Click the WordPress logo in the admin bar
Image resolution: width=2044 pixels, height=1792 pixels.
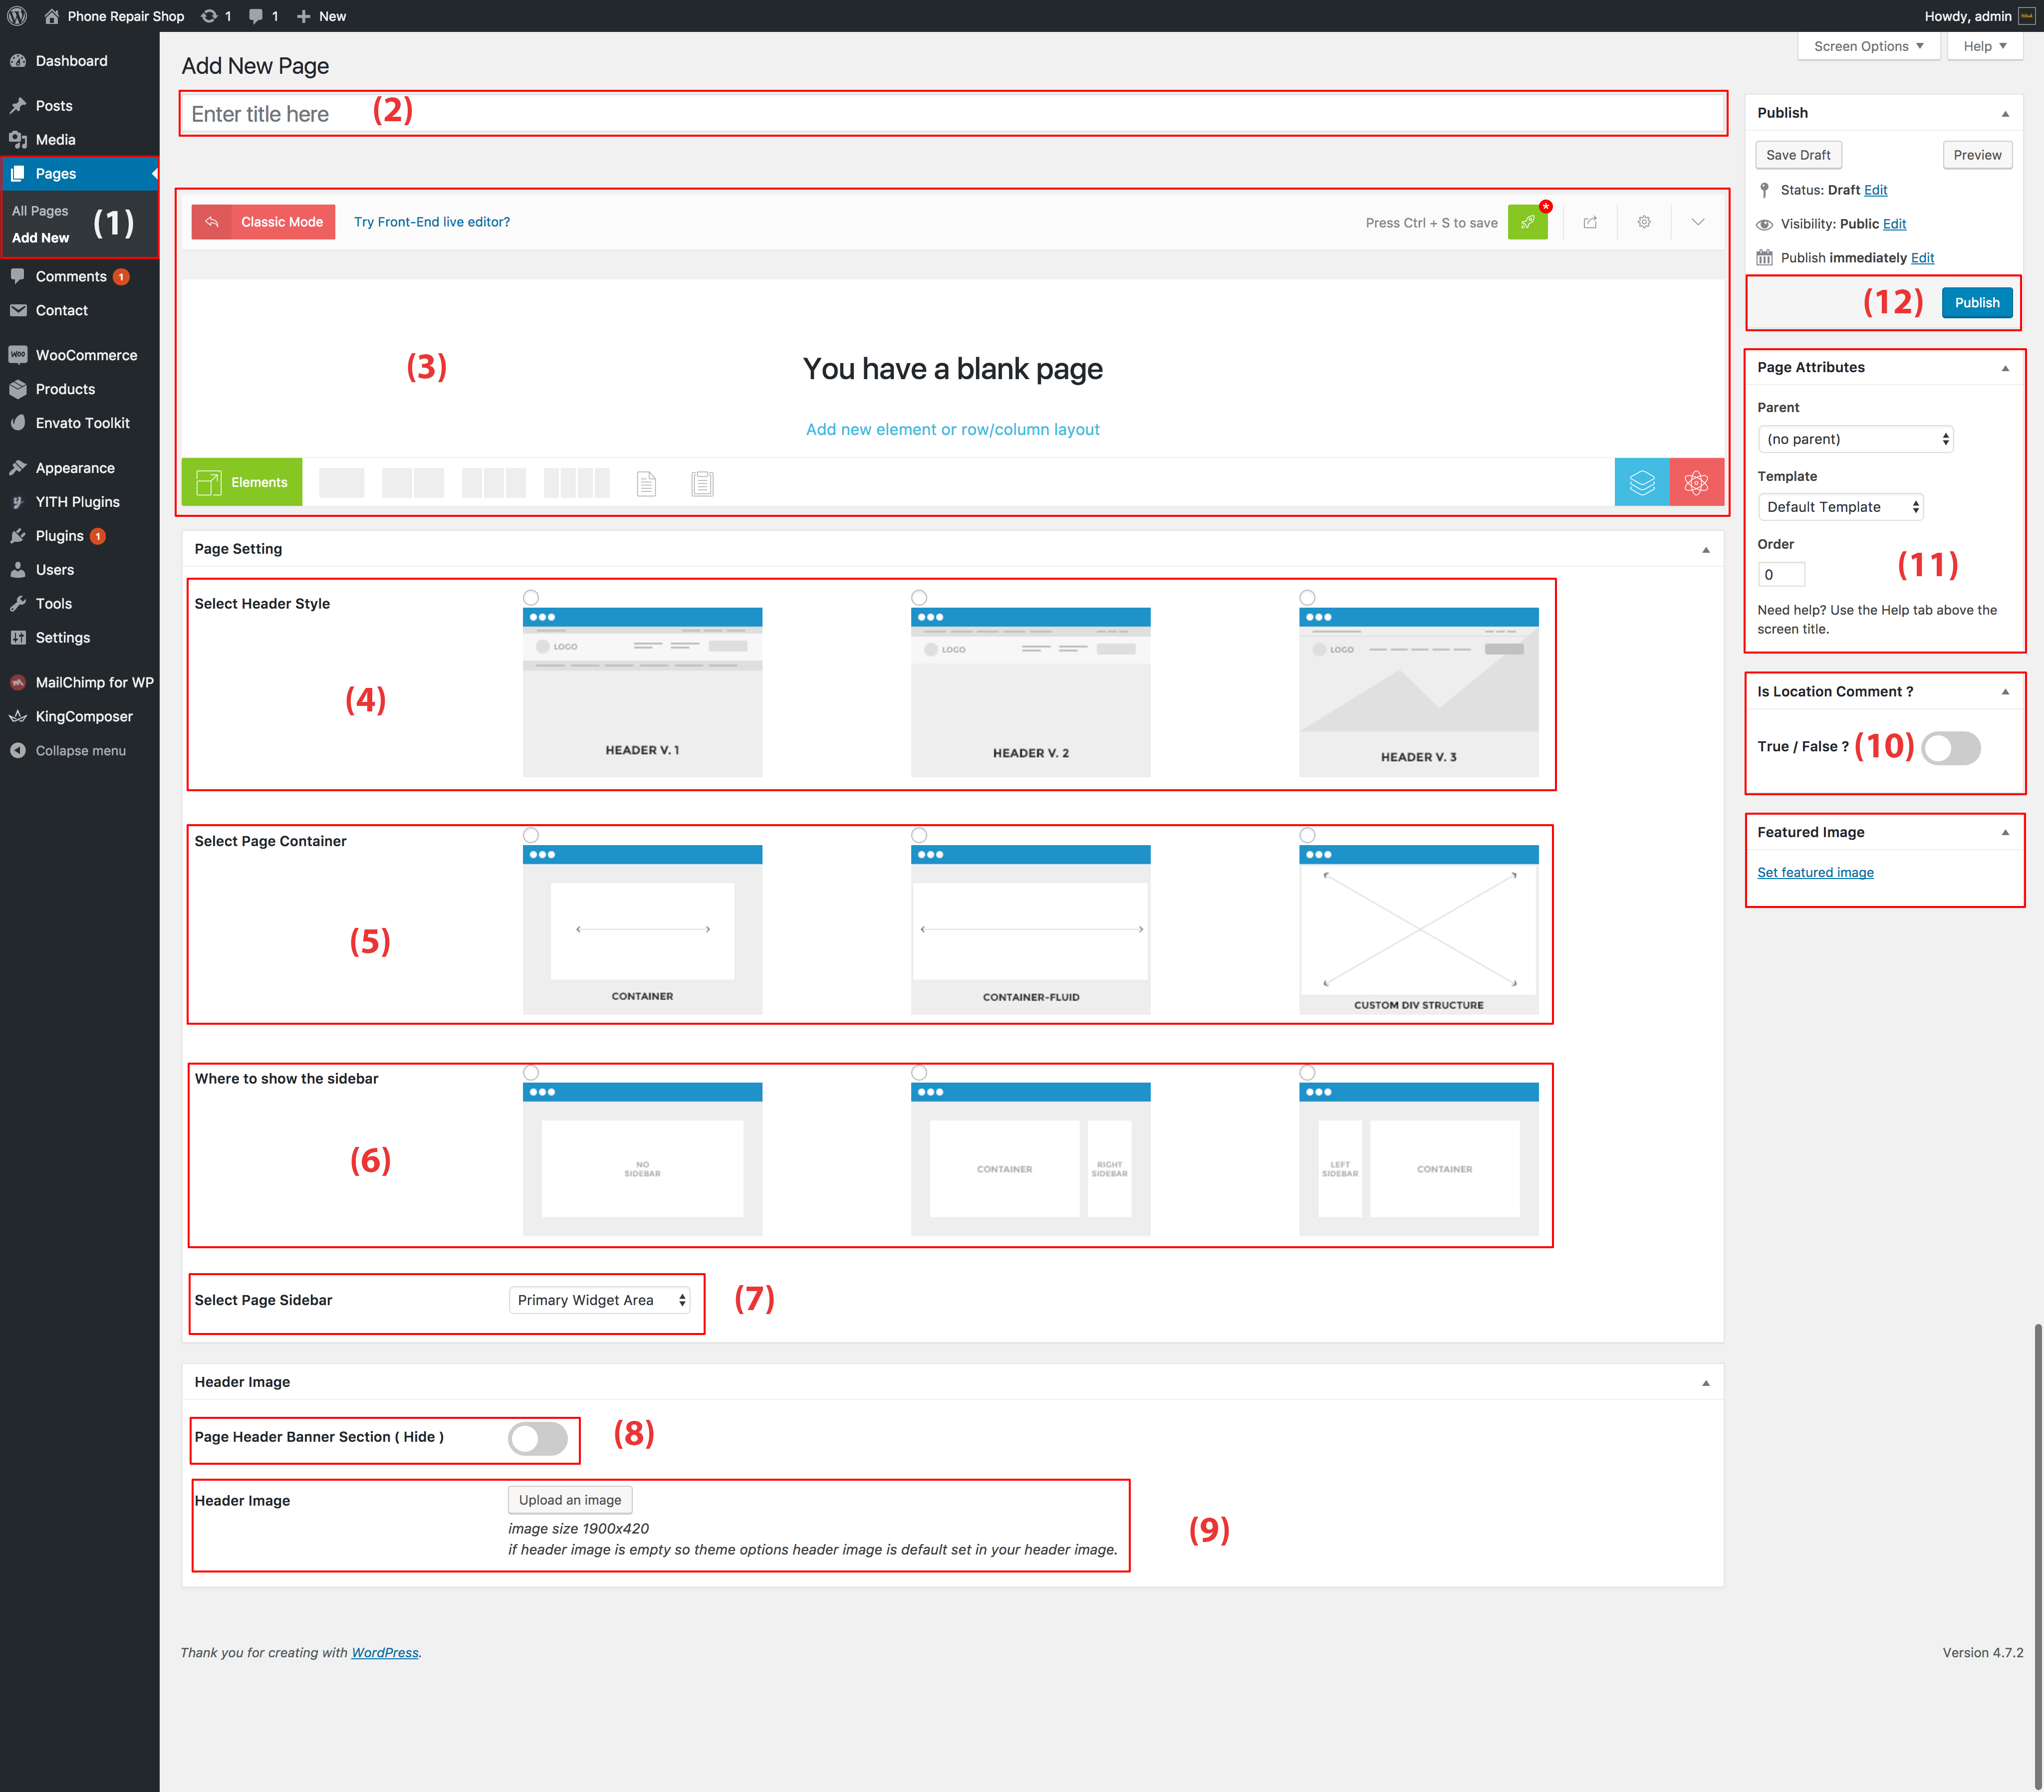[x=17, y=16]
